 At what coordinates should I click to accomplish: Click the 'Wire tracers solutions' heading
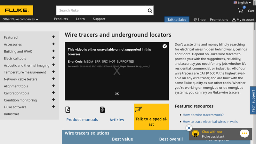(87, 133)
